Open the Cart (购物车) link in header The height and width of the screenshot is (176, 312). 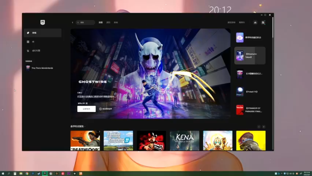[x=242, y=23]
